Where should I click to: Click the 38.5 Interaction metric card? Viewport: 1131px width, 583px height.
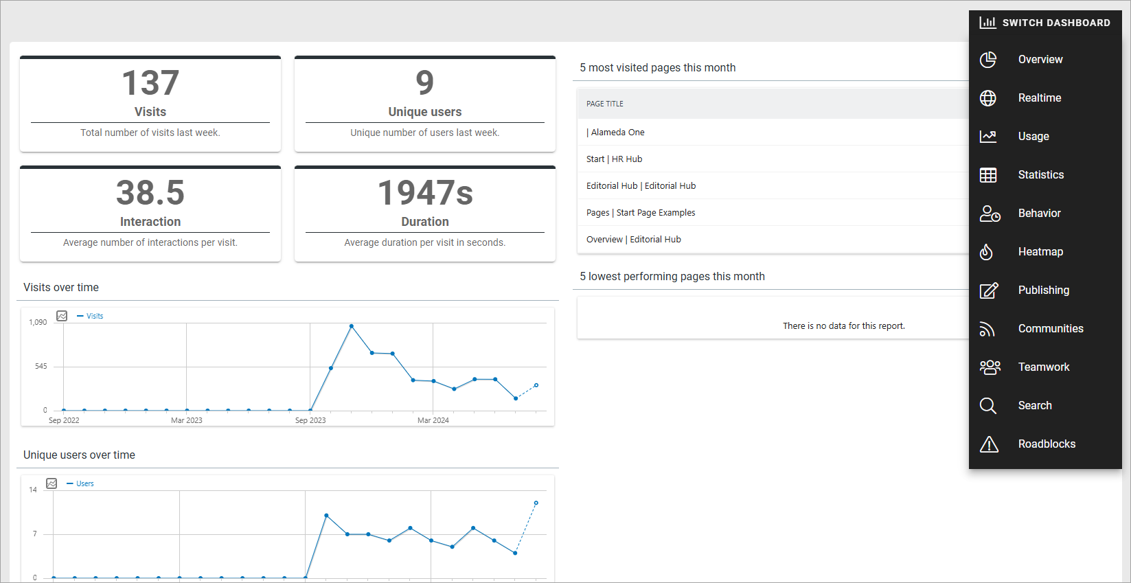pos(150,214)
